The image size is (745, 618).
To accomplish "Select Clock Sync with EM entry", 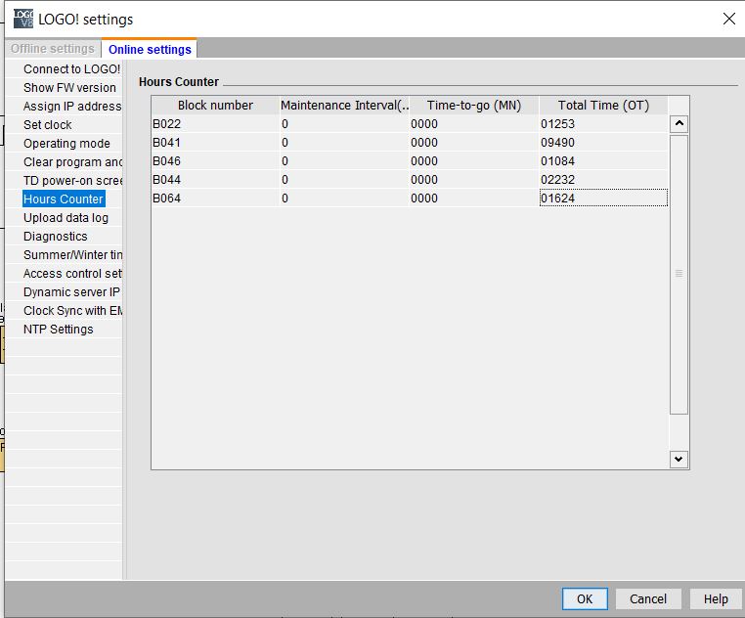I will click(x=72, y=310).
